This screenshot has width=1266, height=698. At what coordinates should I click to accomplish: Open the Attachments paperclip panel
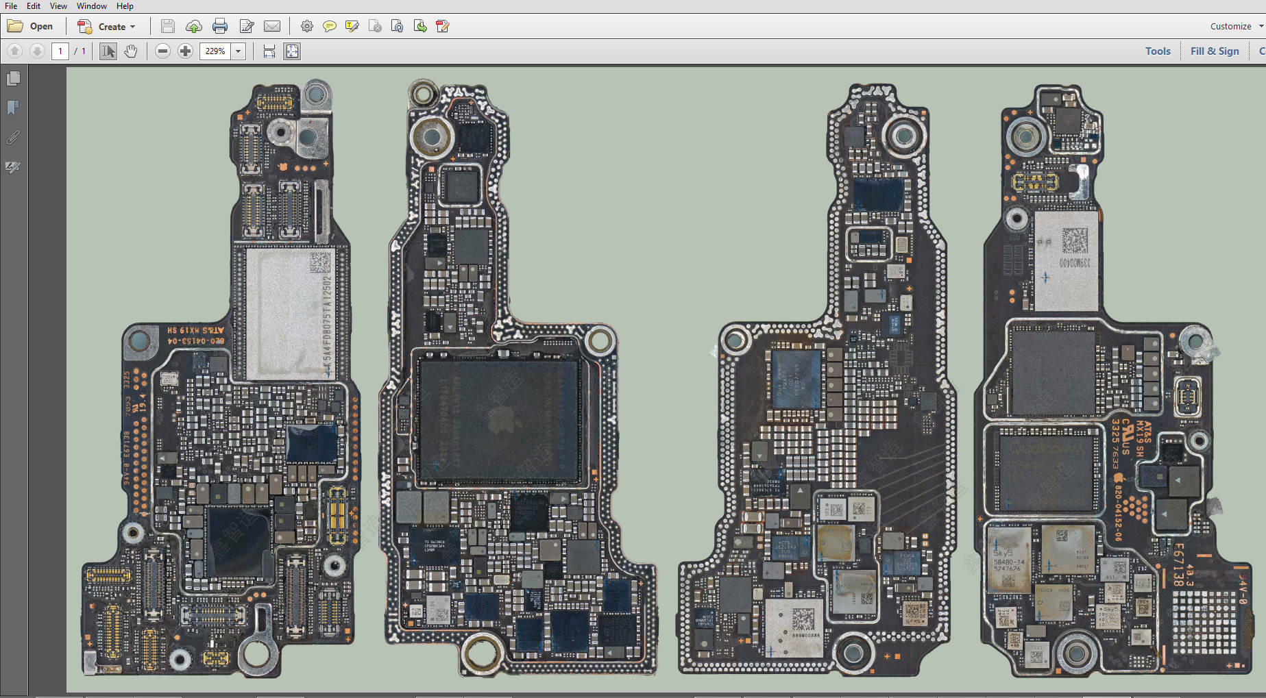tap(13, 138)
